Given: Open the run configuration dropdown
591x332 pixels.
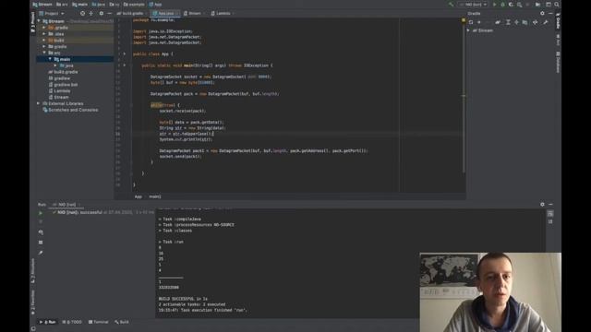Looking at the screenshot, I should coord(473,5).
